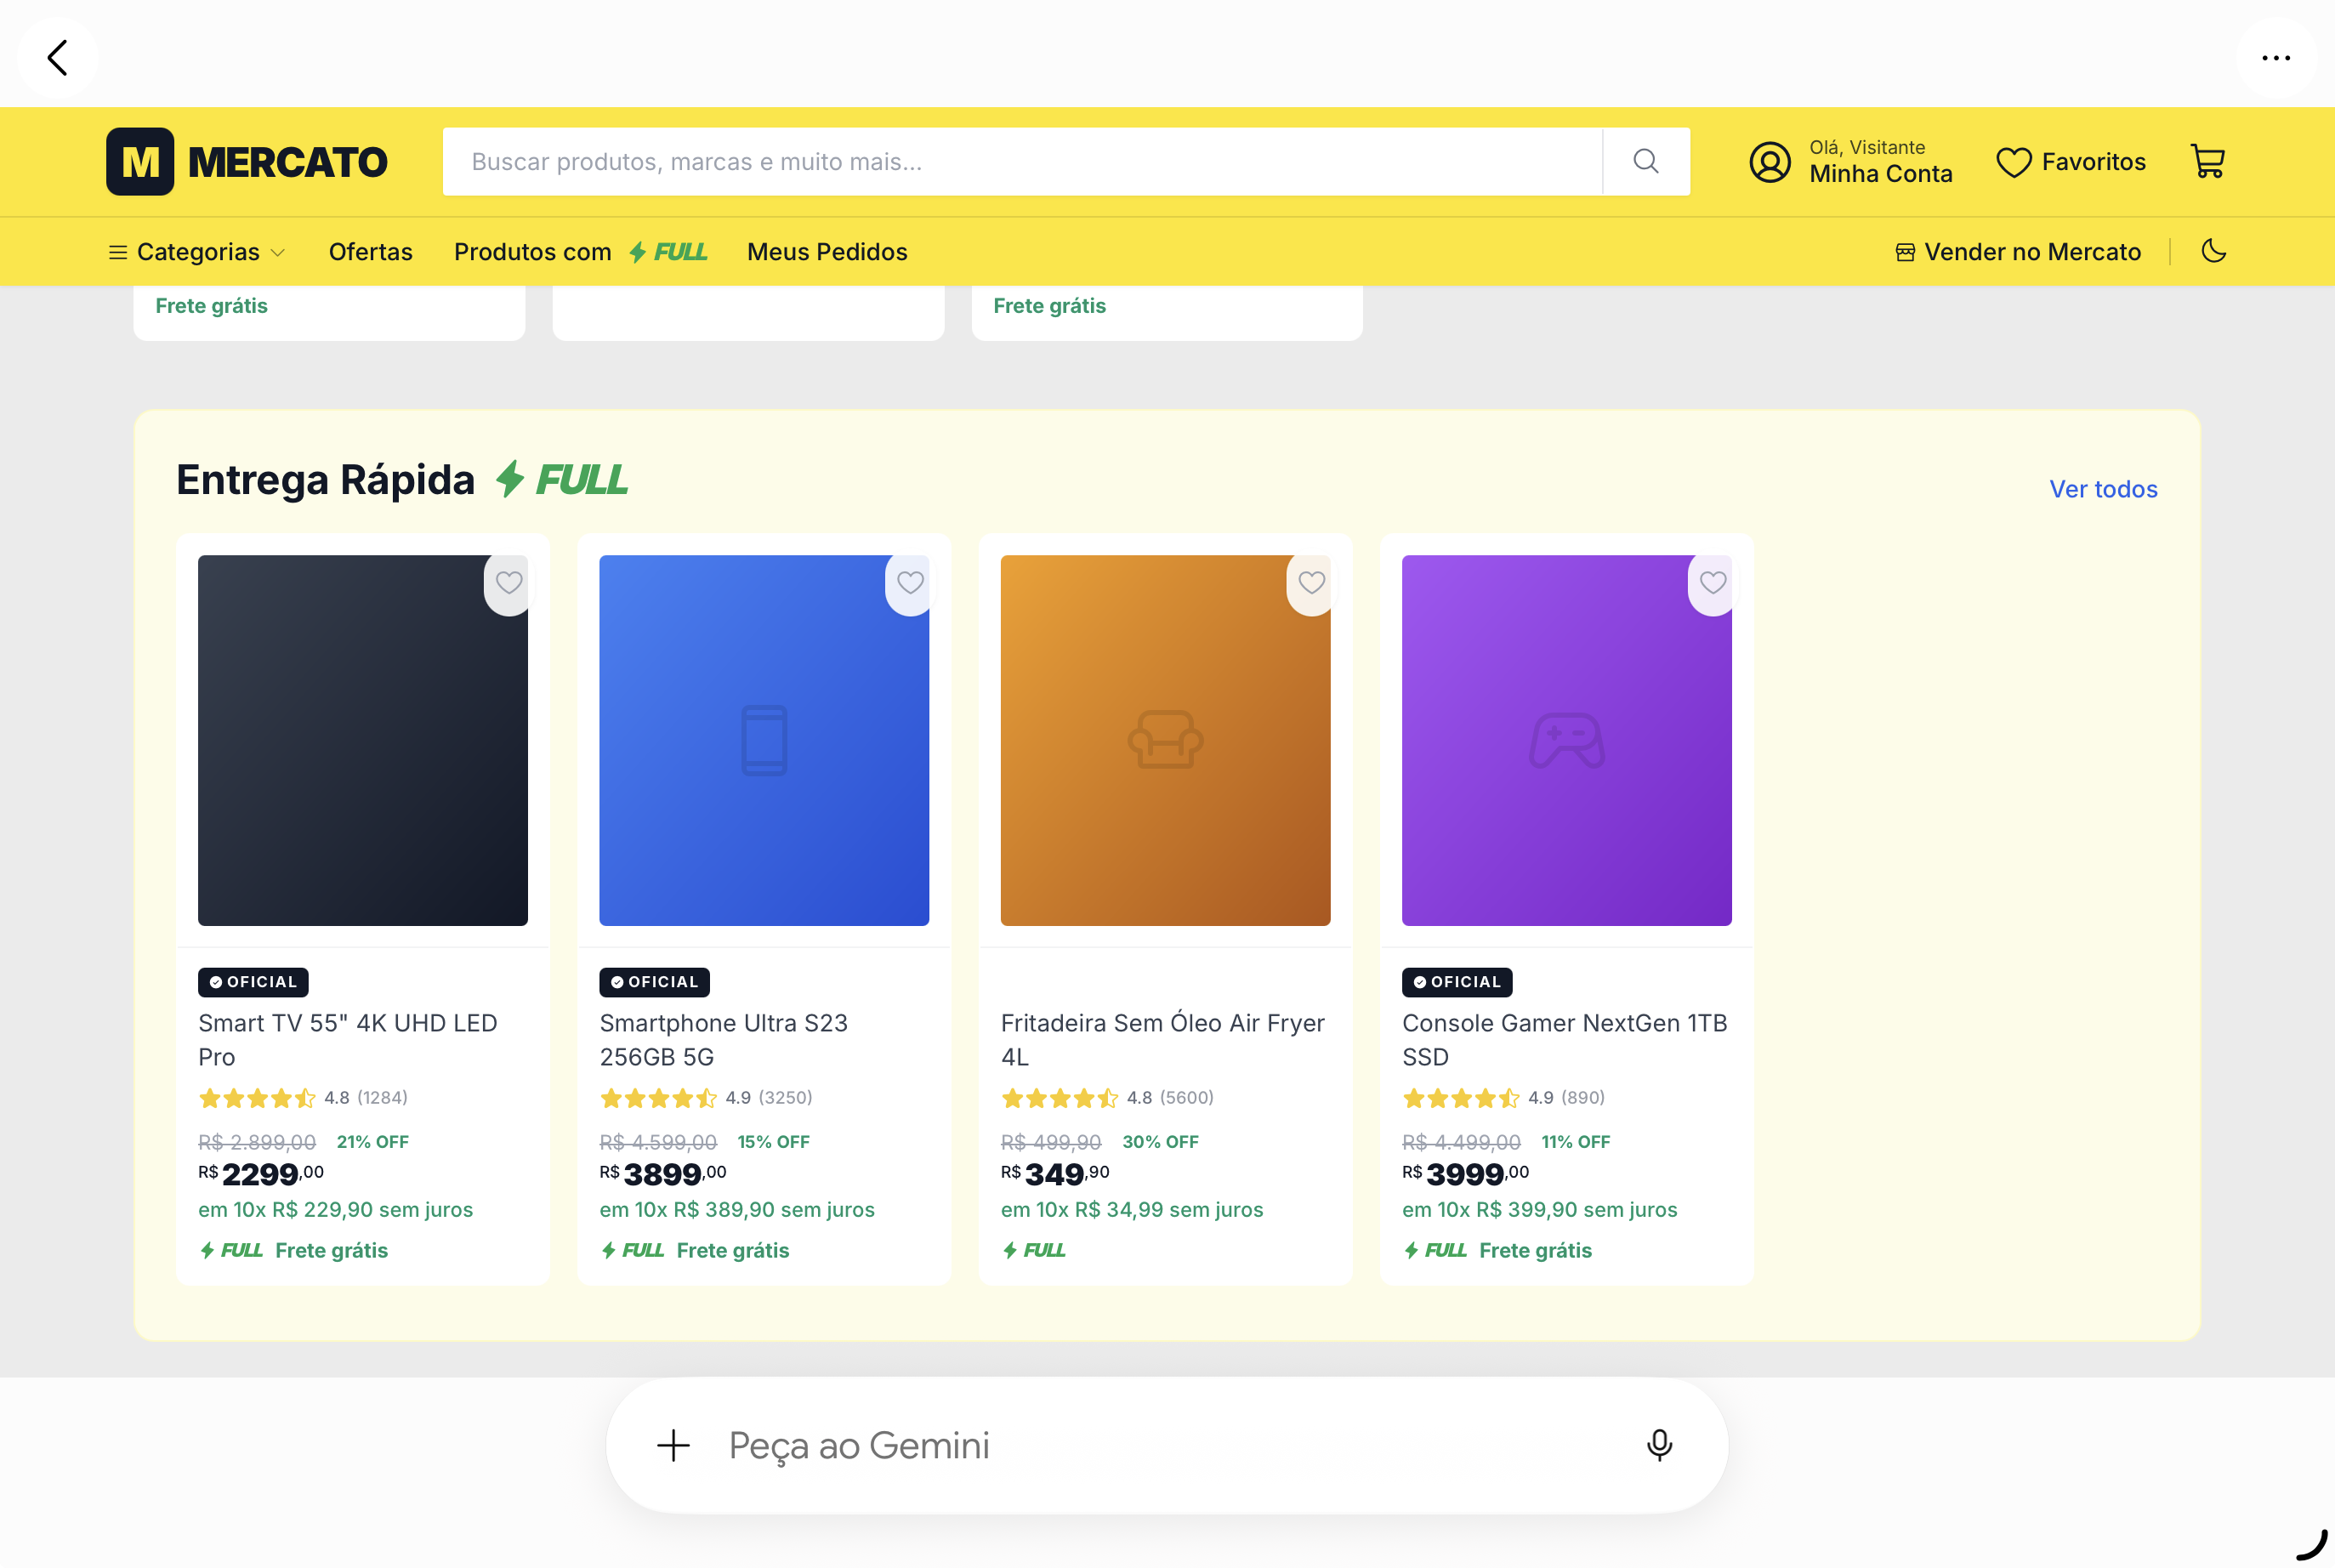Tap the microphone icon in Gemini bar
This screenshot has width=2335, height=1568.
[x=1659, y=1445]
